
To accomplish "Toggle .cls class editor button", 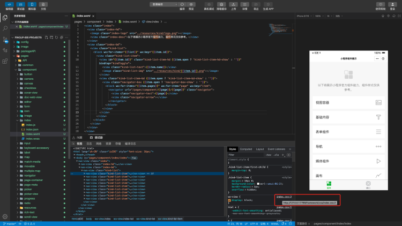I will [x=276, y=155].
